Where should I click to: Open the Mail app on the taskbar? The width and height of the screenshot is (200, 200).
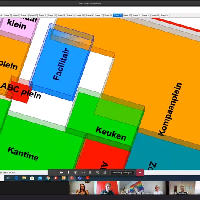[40, 178]
